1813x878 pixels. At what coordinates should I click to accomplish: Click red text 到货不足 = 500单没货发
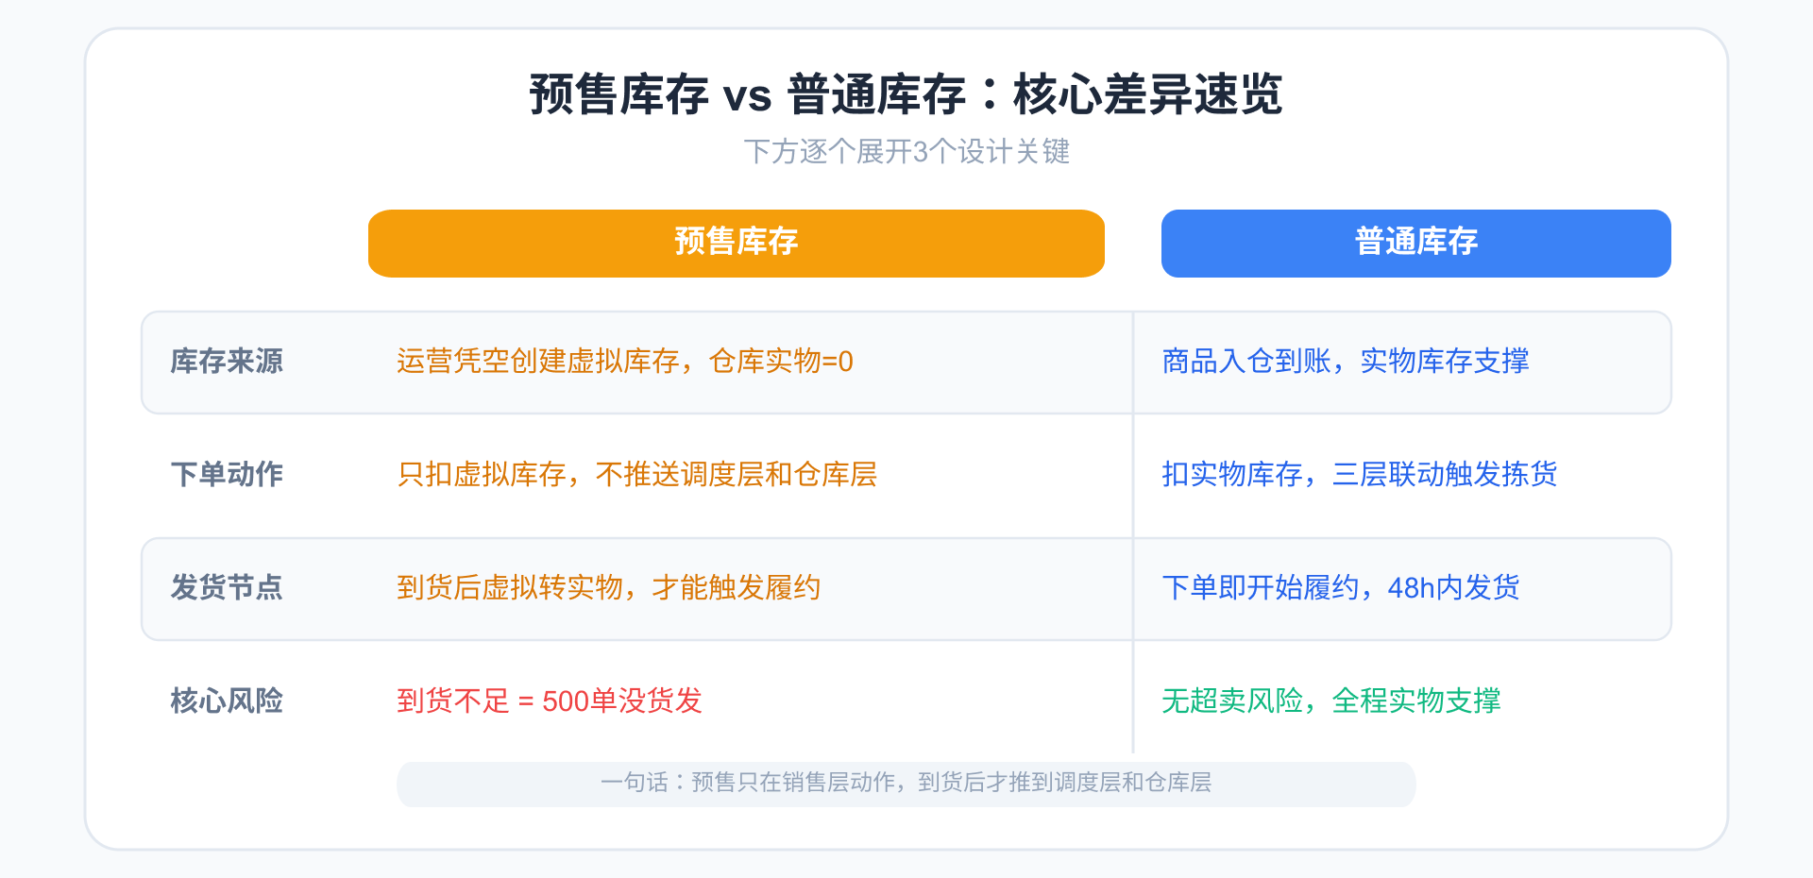coord(550,701)
